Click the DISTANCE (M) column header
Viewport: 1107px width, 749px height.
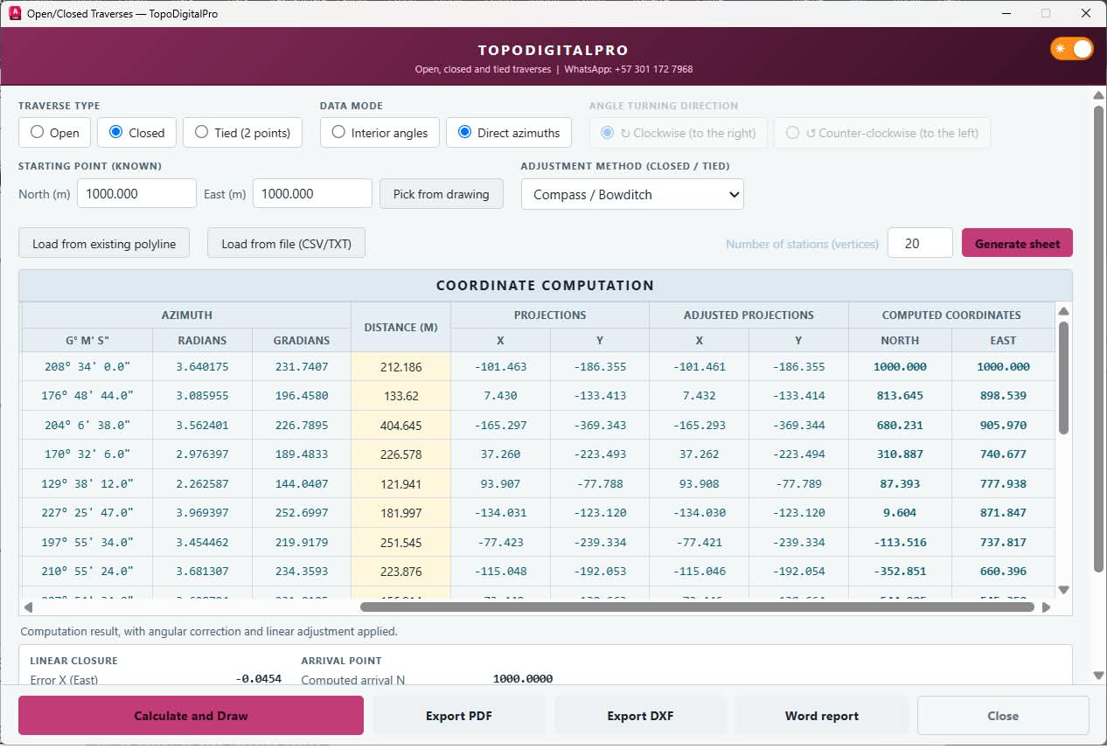(x=400, y=327)
